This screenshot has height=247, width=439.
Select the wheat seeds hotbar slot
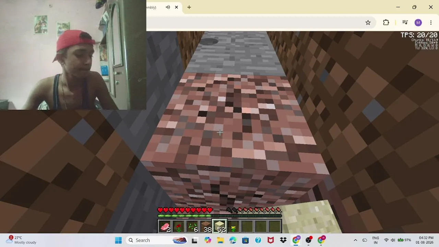[x=192, y=227]
